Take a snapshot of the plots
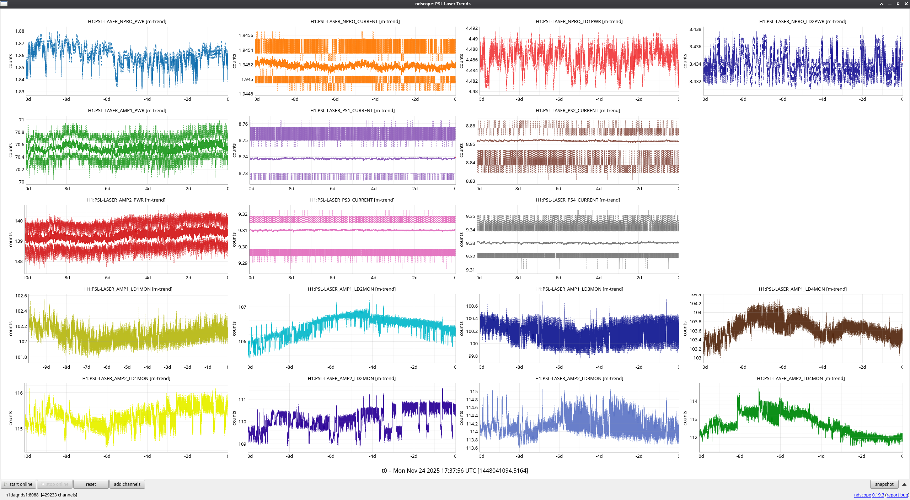This screenshot has height=500, width=910. click(884, 484)
